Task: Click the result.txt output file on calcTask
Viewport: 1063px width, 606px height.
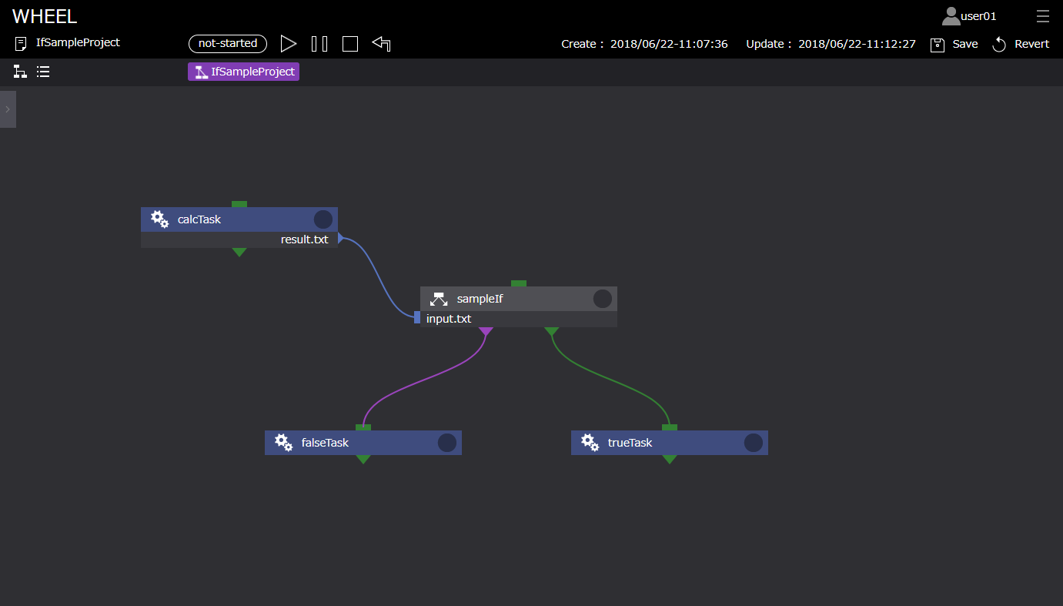Action: (x=305, y=239)
